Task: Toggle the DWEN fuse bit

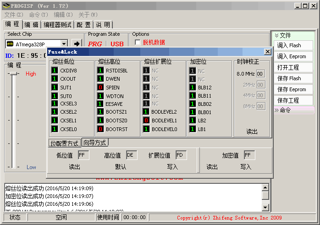Action: [x=100, y=79]
